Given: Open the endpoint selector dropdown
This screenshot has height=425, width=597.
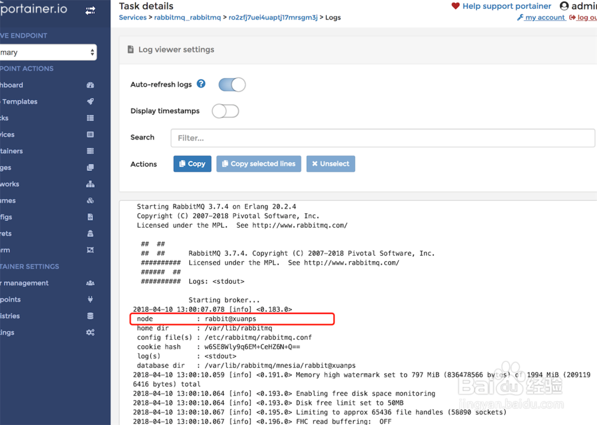Looking at the screenshot, I should point(48,52).
